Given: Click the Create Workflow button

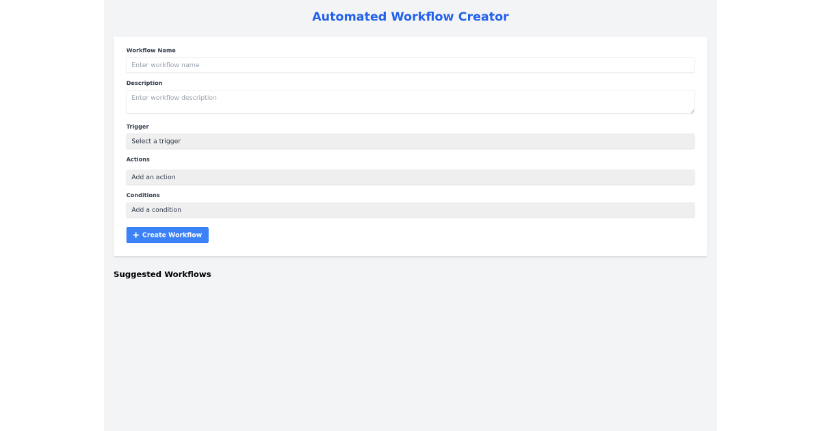Looking at the screenshot, I should pos(167,235).
